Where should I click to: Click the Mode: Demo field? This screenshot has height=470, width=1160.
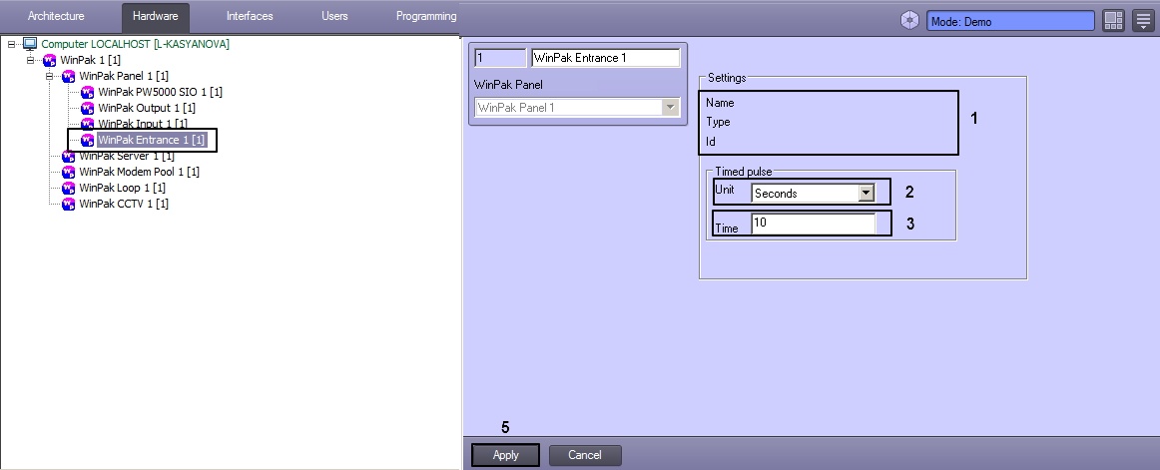[x=1010, y=21]
